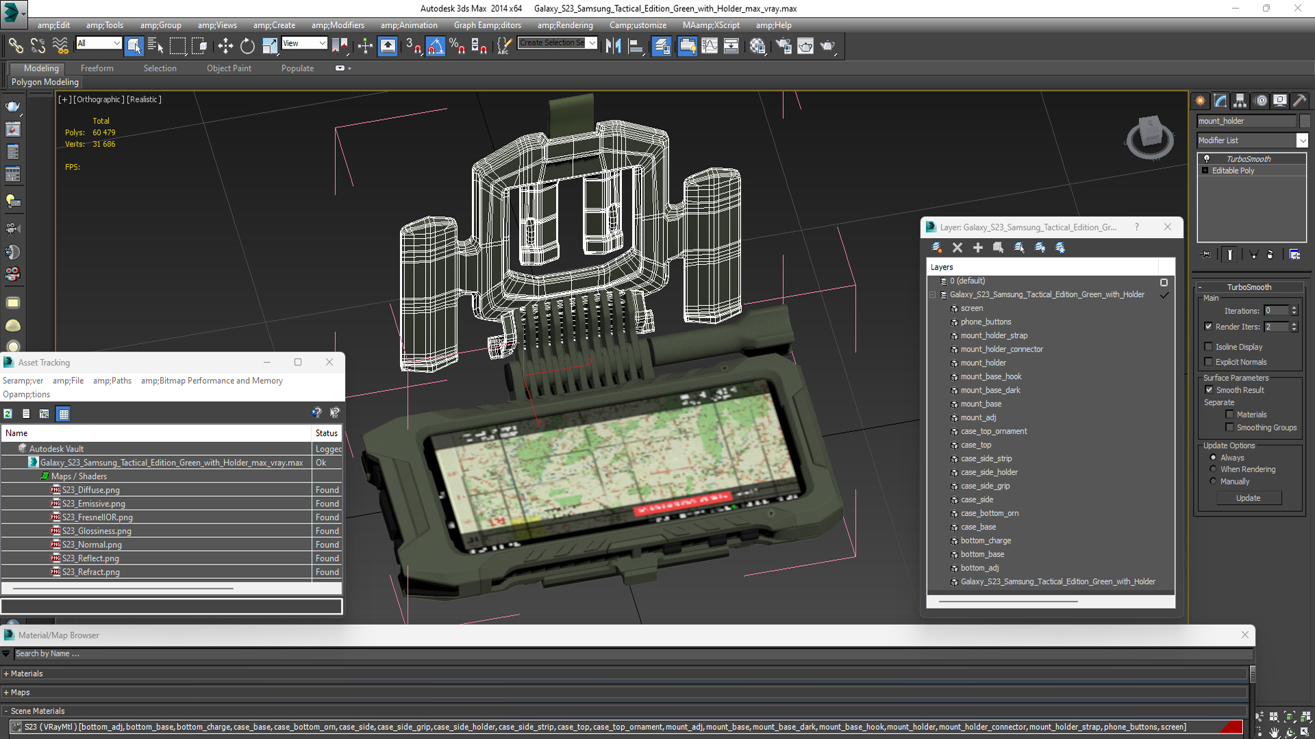Screen dimensions: 1315x739
Task: Enable Explicit Normals checkbox
Action: coord(1209,362)
